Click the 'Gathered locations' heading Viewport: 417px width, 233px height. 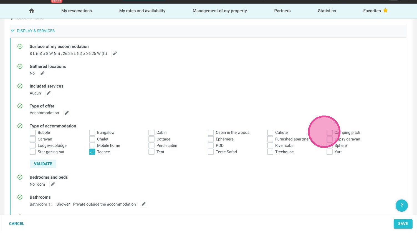pyautogui.click(x=48, y=66)
